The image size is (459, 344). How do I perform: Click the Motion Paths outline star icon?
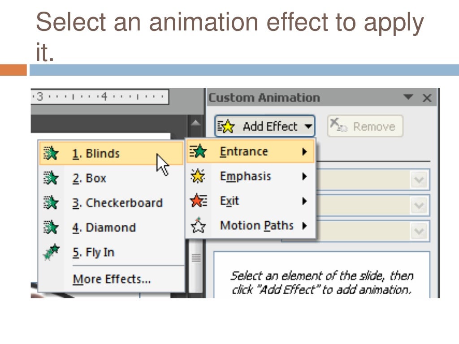point(198,225)
